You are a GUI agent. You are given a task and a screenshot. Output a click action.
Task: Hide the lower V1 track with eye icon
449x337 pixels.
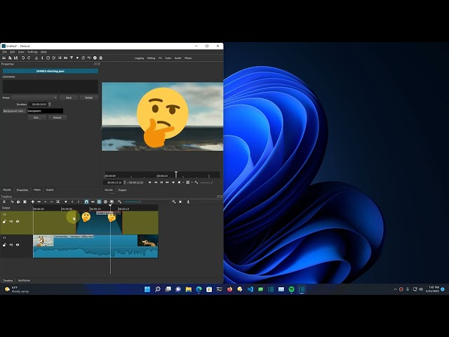pyautogui.click(x=18, y=245)
